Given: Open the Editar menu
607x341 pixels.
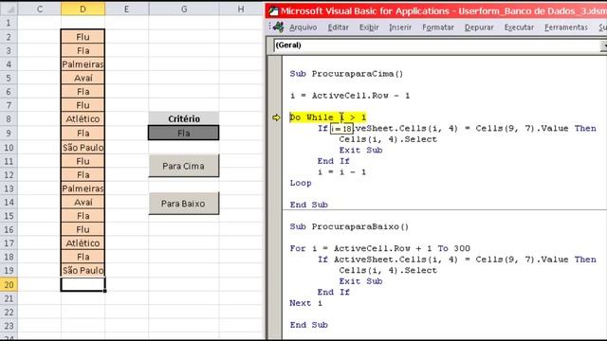Looking at the screenshot, I should coord(338,27).
